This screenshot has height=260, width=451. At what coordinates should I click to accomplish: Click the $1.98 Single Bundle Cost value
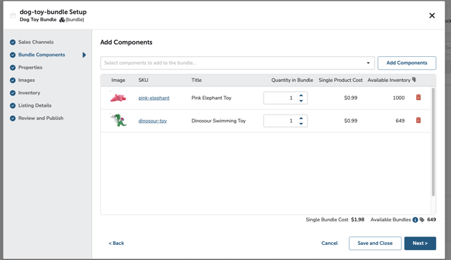pos(357,219)
